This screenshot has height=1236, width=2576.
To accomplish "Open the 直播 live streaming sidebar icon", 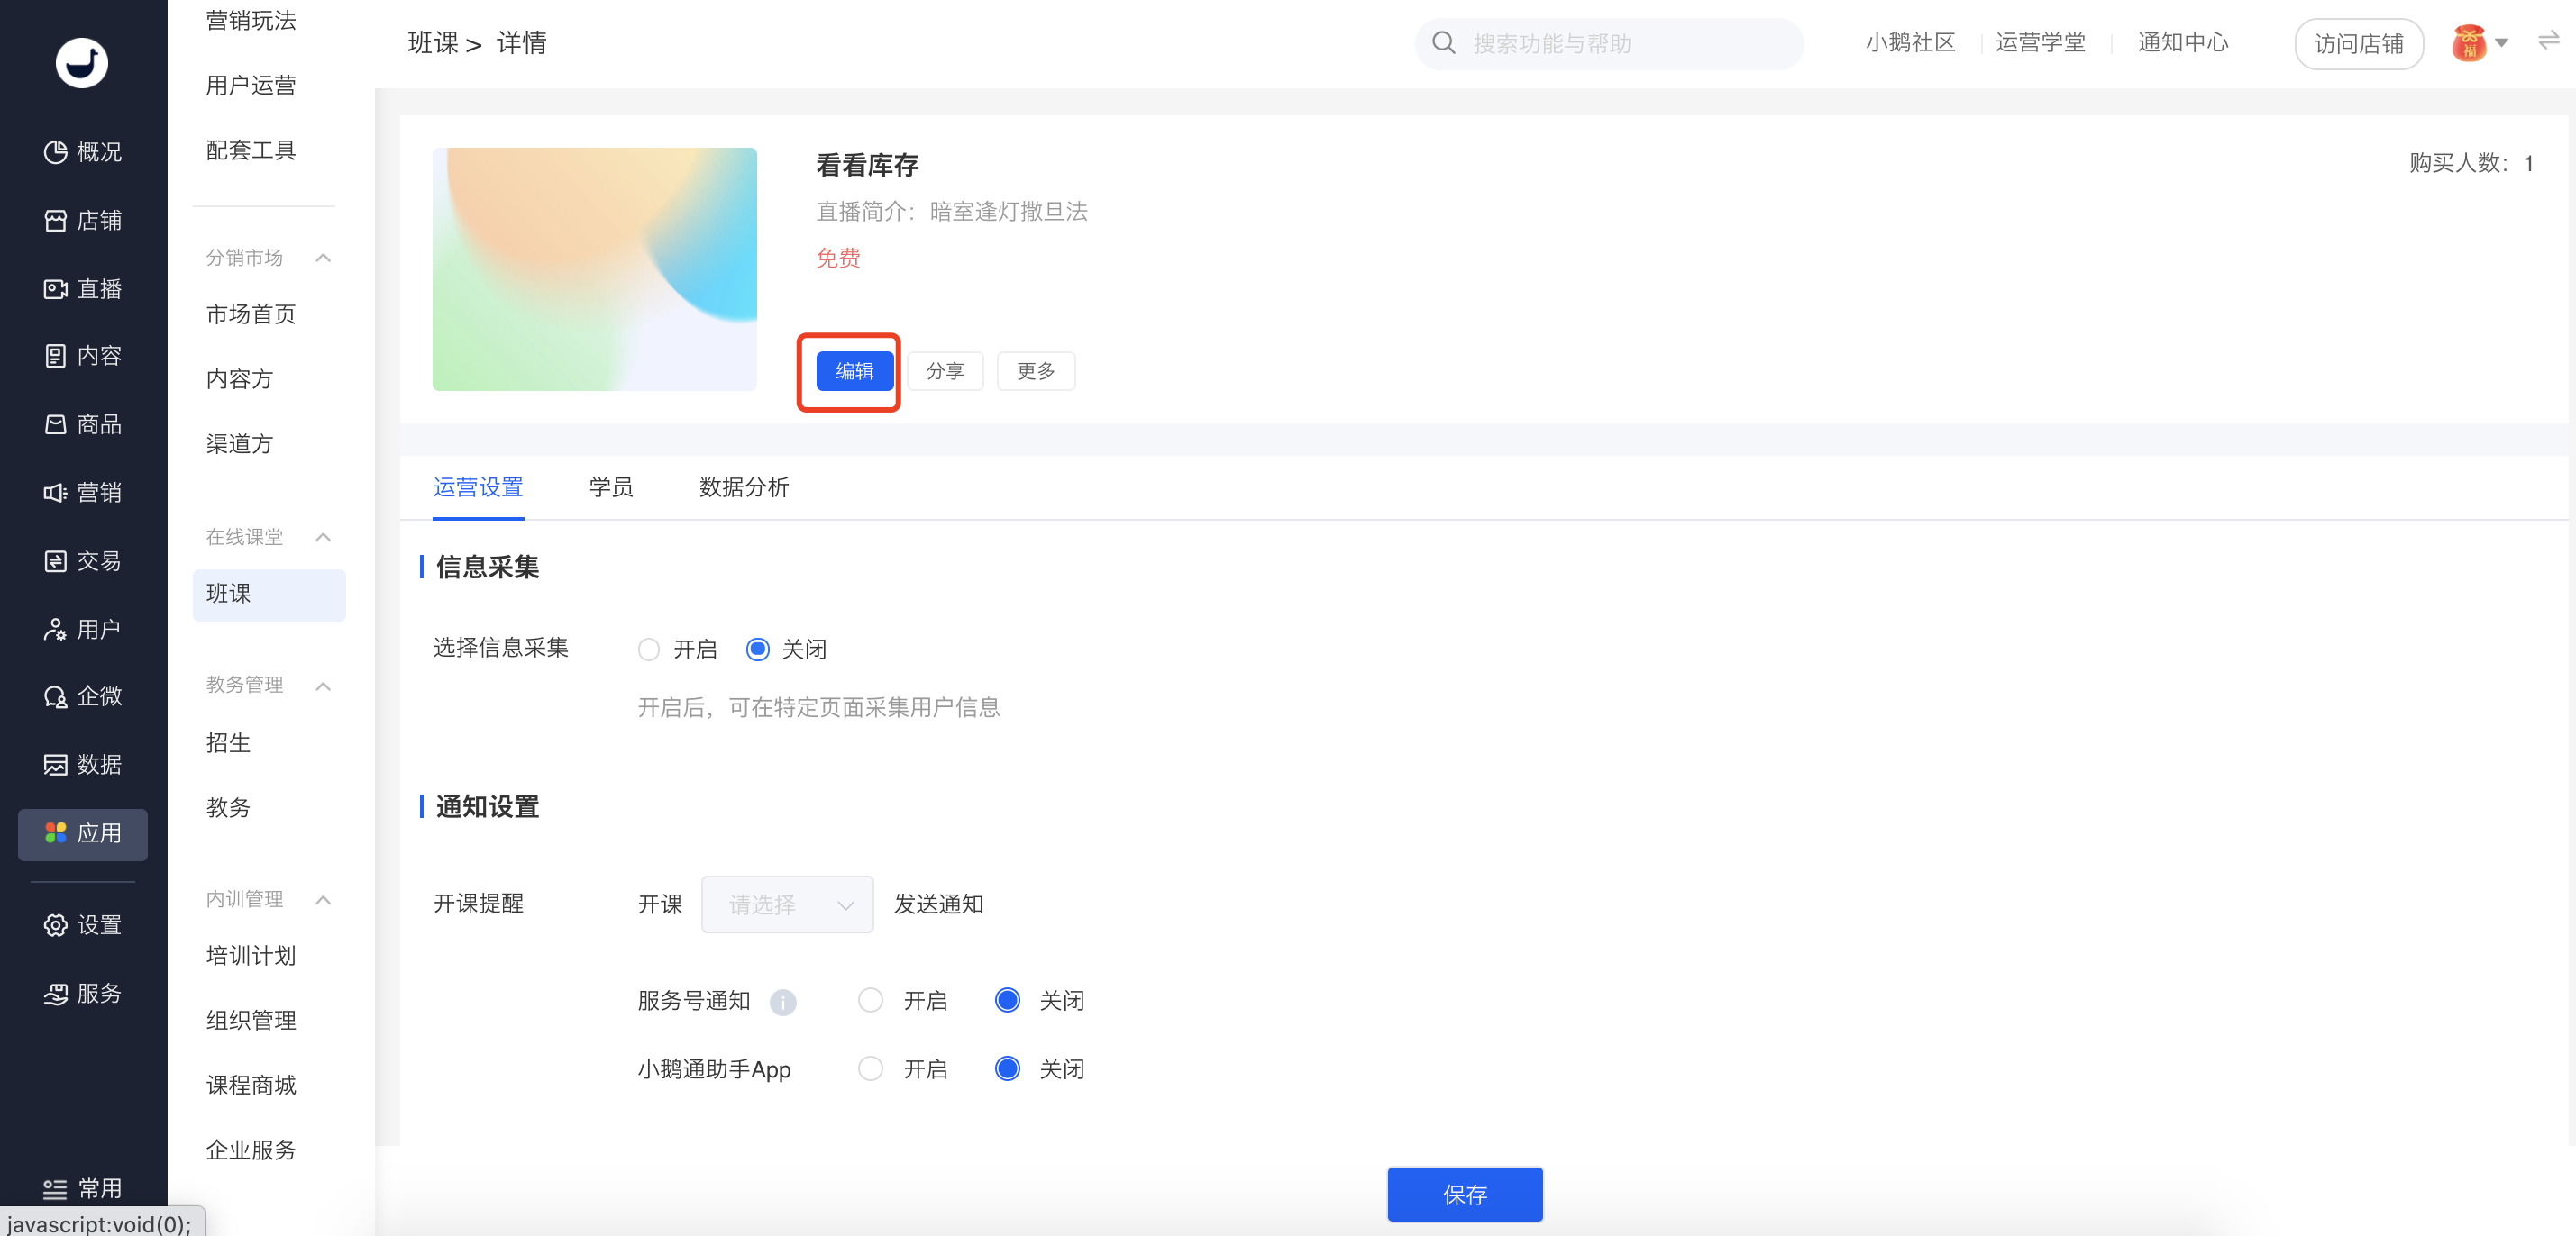I will click(56, 289).
